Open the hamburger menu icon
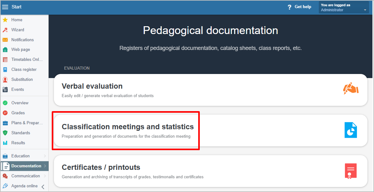The height and width of the screenshot is (192, 374). point(5,7)
